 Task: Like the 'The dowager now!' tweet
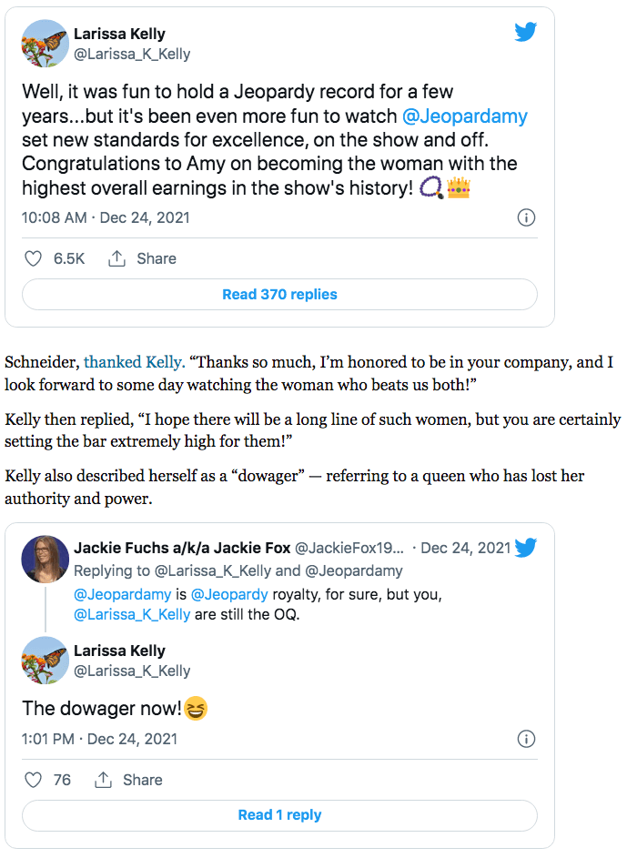[x=34, y=780]
